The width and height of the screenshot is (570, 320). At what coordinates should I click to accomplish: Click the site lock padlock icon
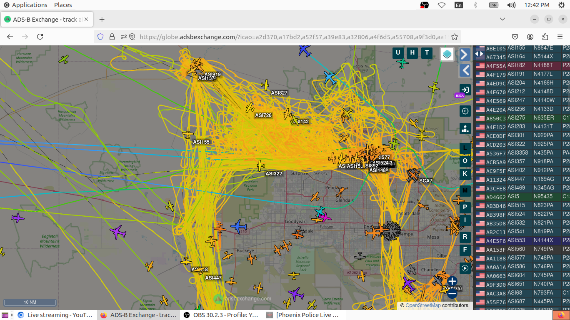pyautogui.click(x=112, y=37)
